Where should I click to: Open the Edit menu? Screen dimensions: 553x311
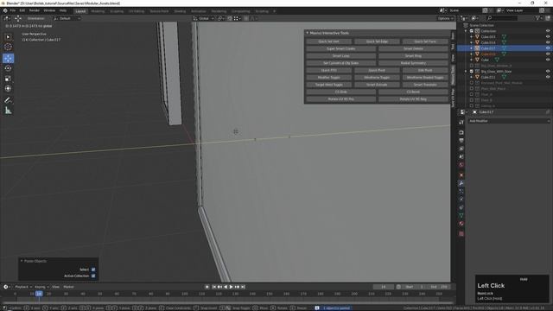pos(22,10)
